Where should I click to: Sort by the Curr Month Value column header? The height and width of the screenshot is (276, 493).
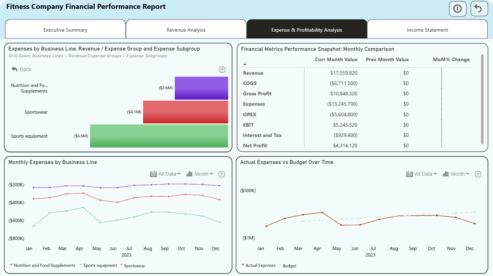[x=336, y=59]
